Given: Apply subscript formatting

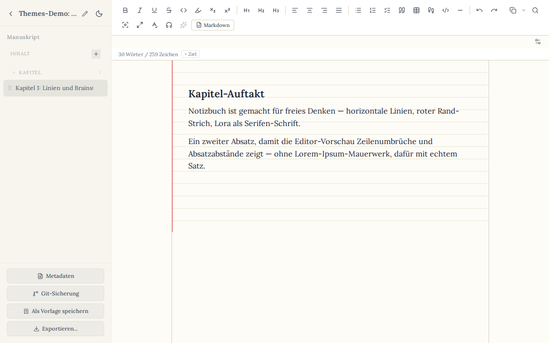Looking at the screenshot, I should point(213,10).
